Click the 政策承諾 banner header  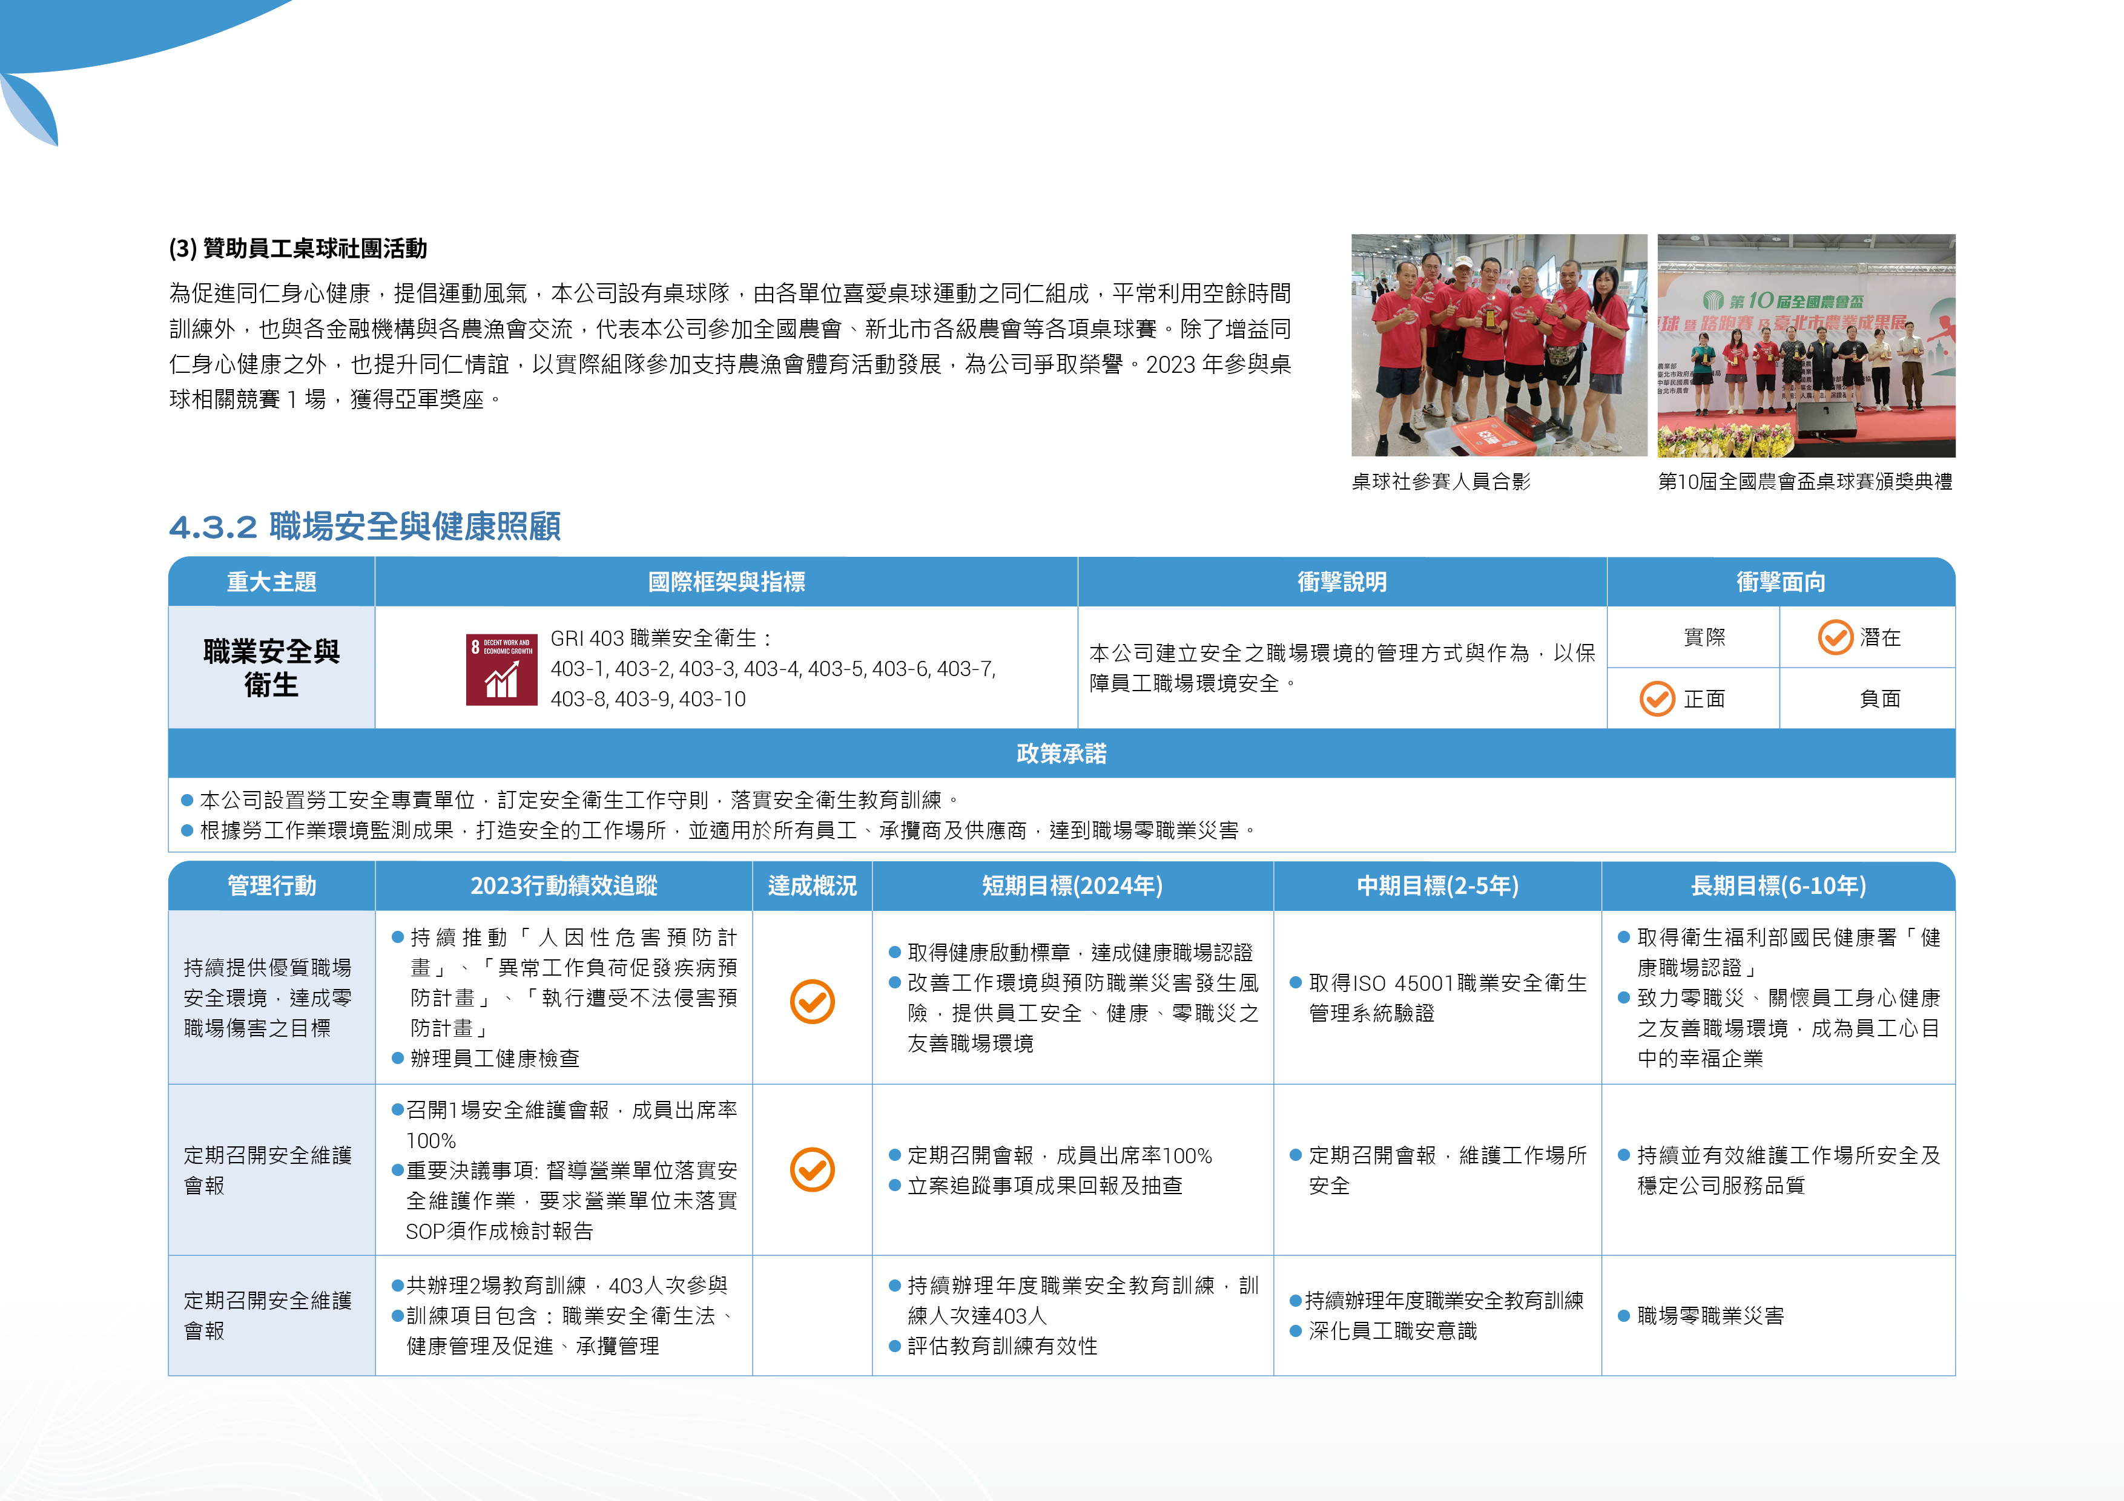pyautogui.click(x=1061, y=753)
